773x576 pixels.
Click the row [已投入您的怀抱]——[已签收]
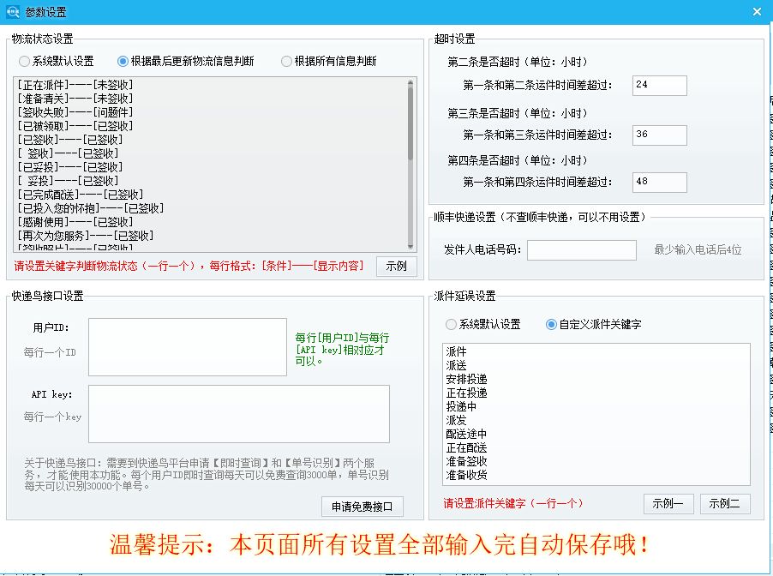pyautogui.click(x=90, y=208)
